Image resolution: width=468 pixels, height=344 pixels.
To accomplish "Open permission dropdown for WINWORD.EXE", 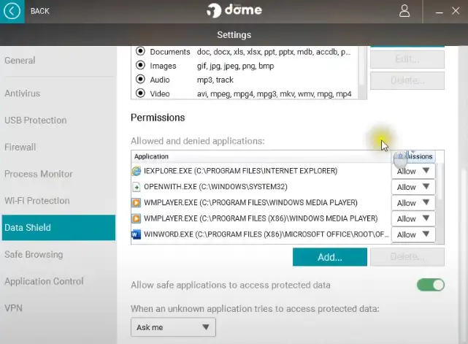I will [x=413, y=234].
